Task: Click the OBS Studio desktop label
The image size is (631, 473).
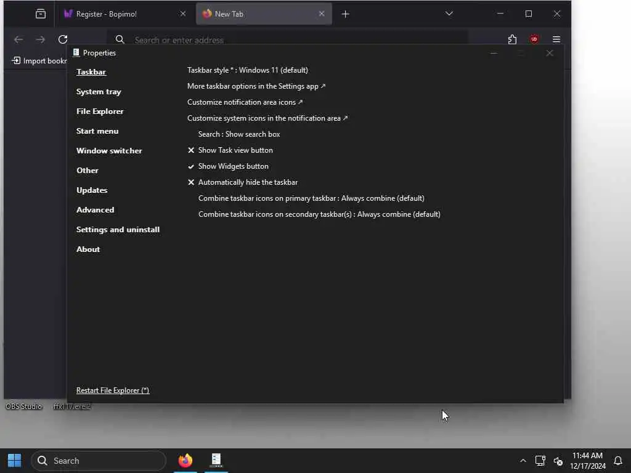Action: (x=24, y=406)
